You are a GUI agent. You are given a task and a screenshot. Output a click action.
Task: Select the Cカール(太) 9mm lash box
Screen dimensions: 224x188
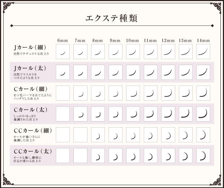(115, 114)
